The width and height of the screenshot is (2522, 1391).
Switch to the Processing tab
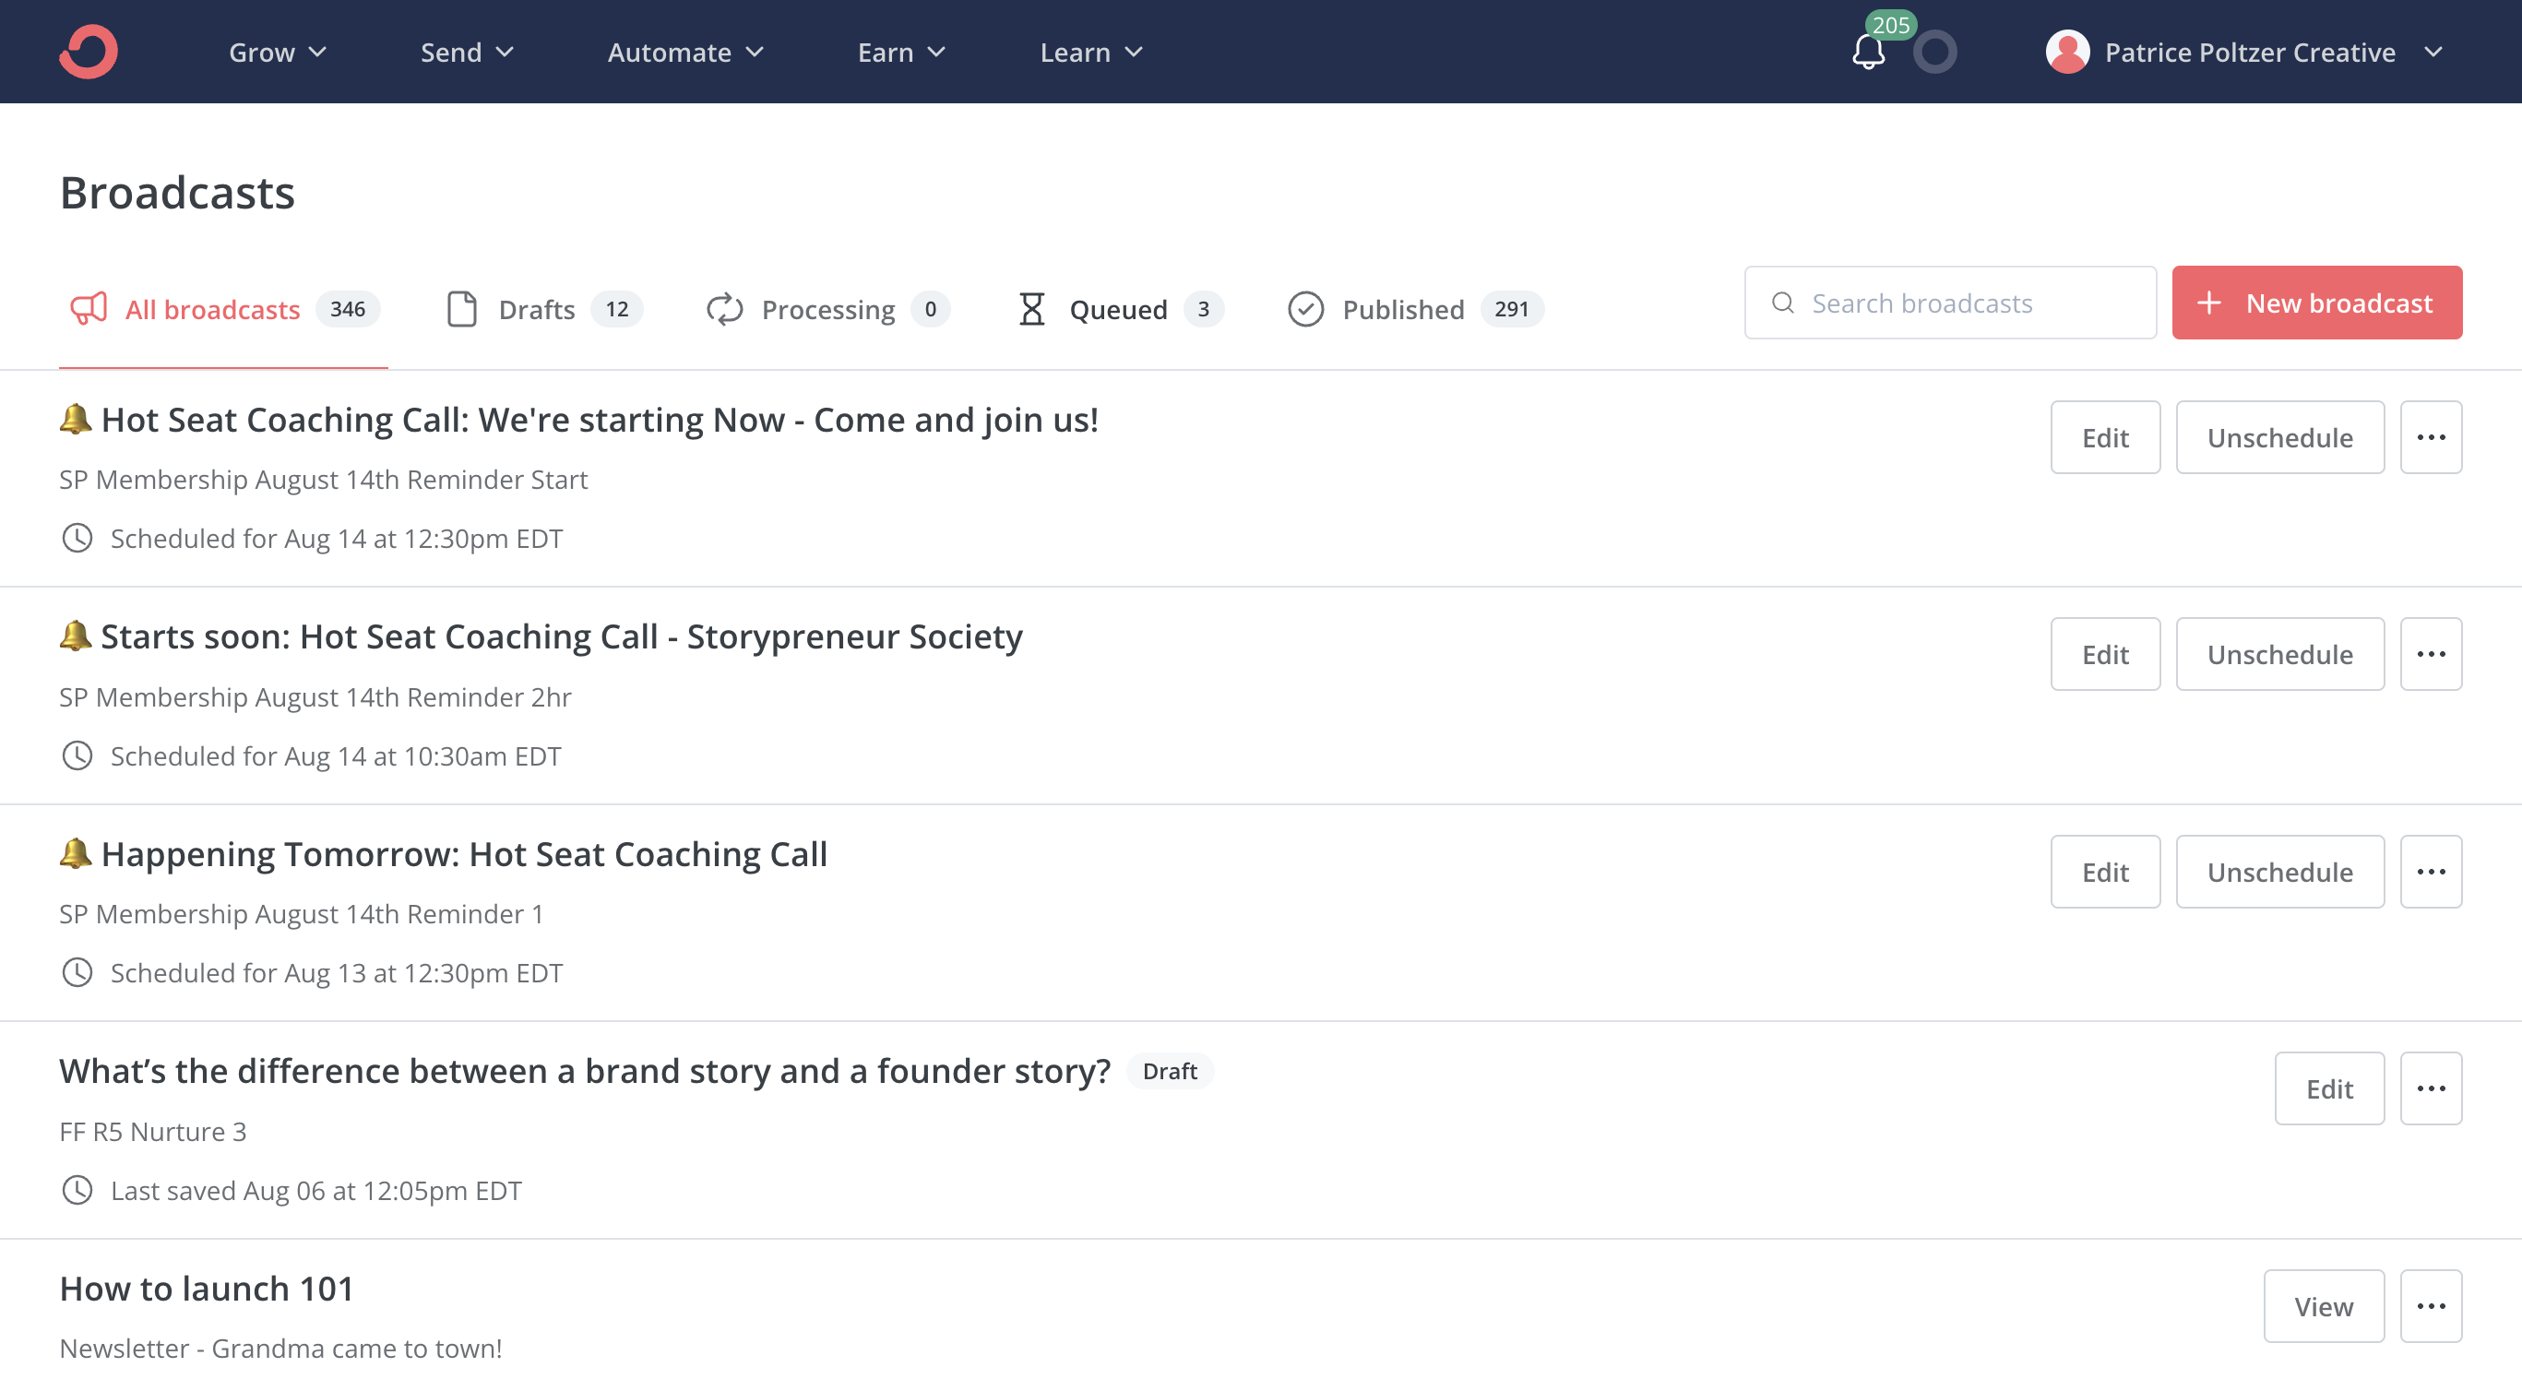coord(827,309)
